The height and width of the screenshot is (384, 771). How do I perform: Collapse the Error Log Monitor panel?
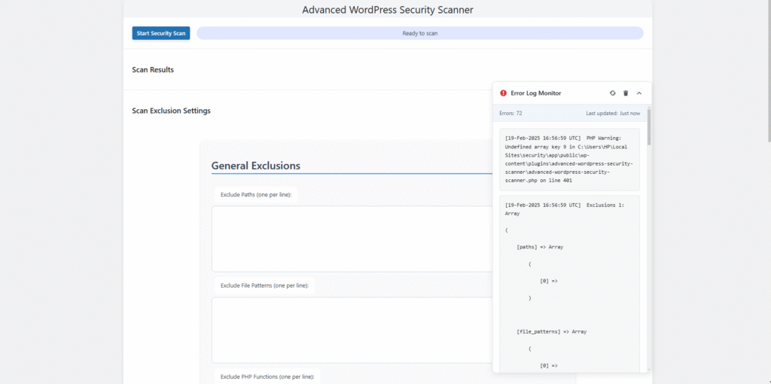(639, 93)
